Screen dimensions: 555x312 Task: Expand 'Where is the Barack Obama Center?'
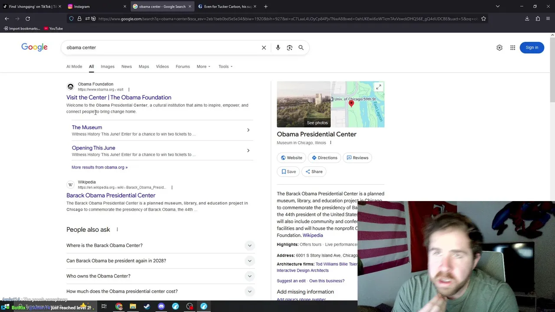[160, 245]
